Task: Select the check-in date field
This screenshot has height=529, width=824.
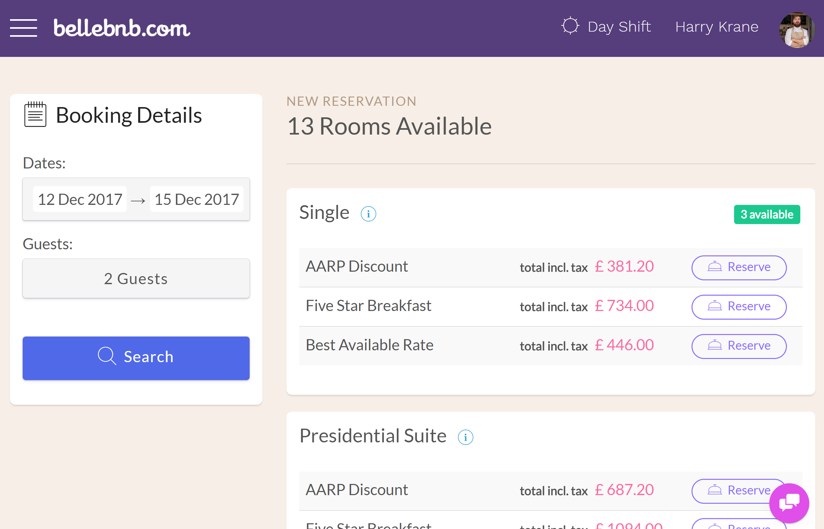Action: [79, 198]
